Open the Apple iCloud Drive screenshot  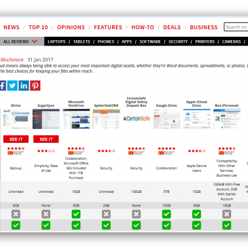(x=196, y=119)
